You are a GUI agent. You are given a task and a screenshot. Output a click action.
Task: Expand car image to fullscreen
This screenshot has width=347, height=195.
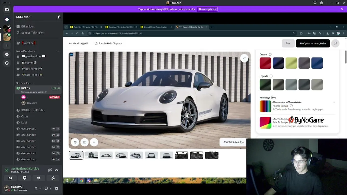point(244,58)
